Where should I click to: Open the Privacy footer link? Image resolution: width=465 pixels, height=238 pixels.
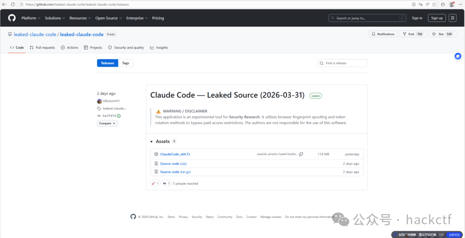click(x=183, y=217)
